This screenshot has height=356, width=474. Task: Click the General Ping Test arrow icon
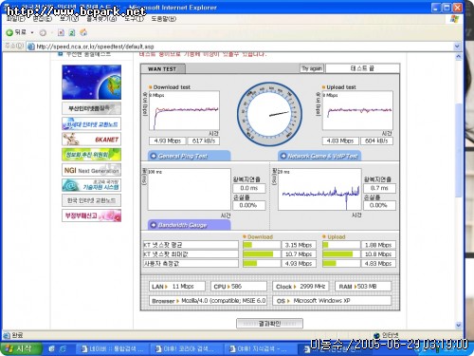[x=154, y=156]
